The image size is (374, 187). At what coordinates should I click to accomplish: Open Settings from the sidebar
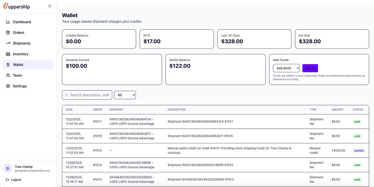[x=28, y=86]
